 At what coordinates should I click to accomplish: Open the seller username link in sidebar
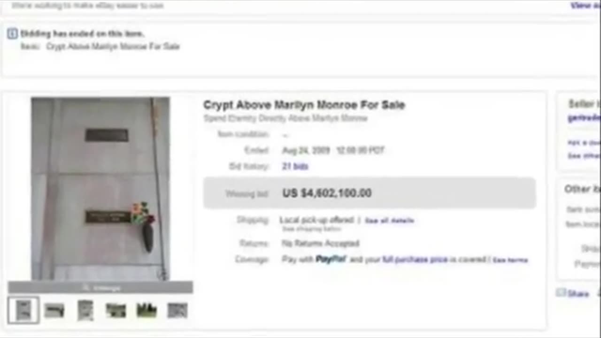click(584, 118)
